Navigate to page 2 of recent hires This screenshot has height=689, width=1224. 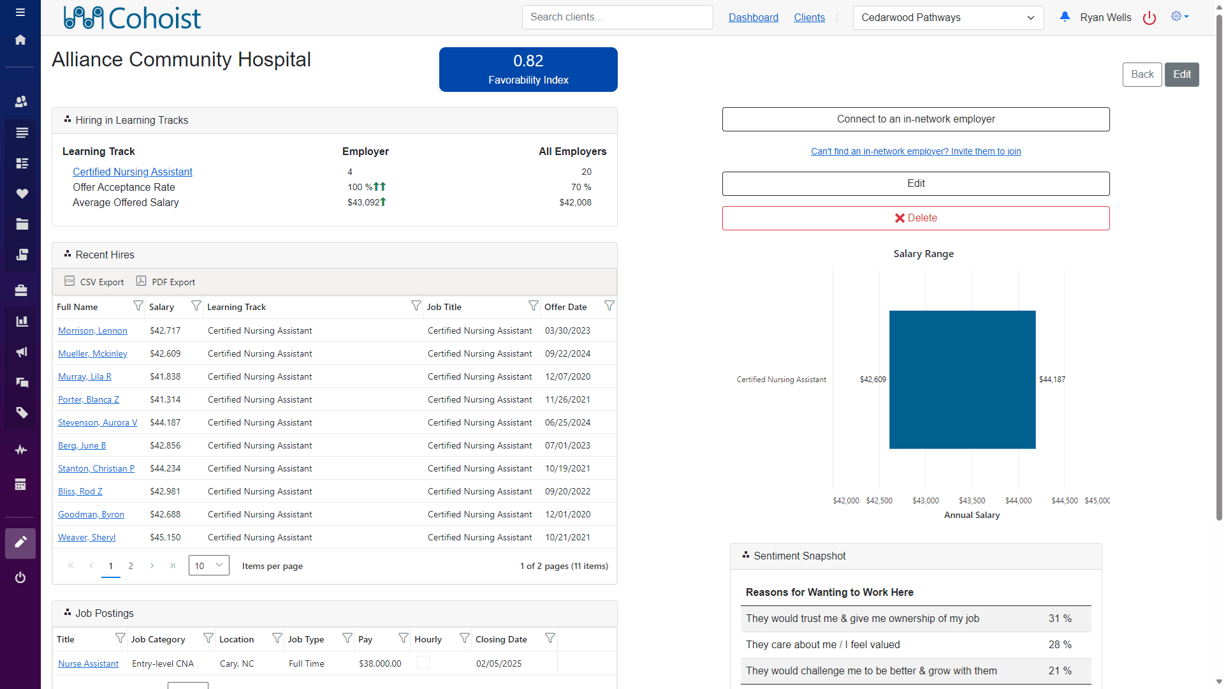131,565
